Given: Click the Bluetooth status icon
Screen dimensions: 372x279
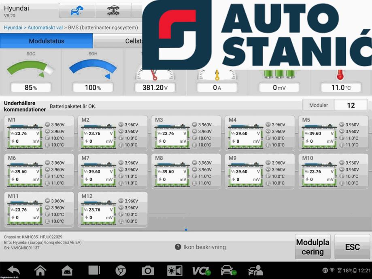Looking at the screenshot, I should (x=325, y=271).
